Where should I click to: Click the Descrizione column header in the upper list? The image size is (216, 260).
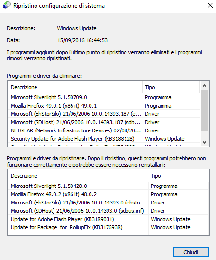coord(75,87)
